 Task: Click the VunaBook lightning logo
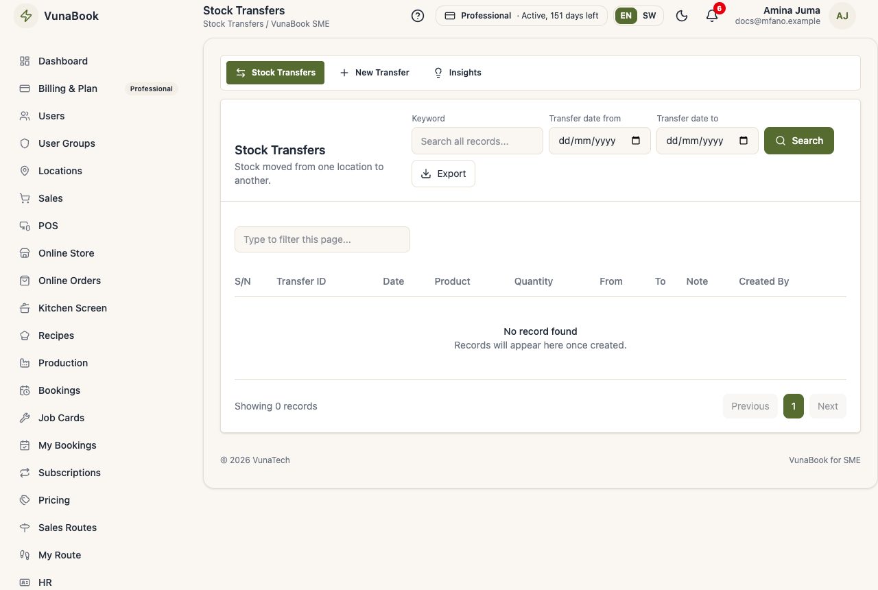[26, 16]
